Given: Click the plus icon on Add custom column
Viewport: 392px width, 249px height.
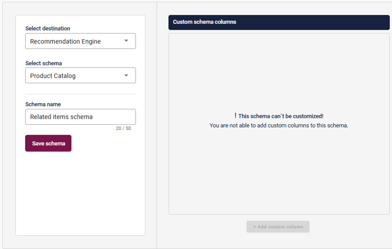Looking at the screenshot, I should click(x=255, y=227).
